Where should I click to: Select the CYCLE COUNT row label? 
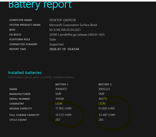[x=18, y=120]
